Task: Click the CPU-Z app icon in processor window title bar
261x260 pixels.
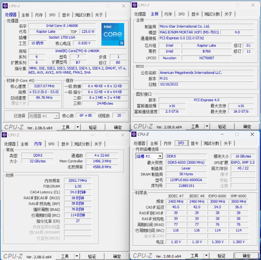Action: [x=5, y=6]
